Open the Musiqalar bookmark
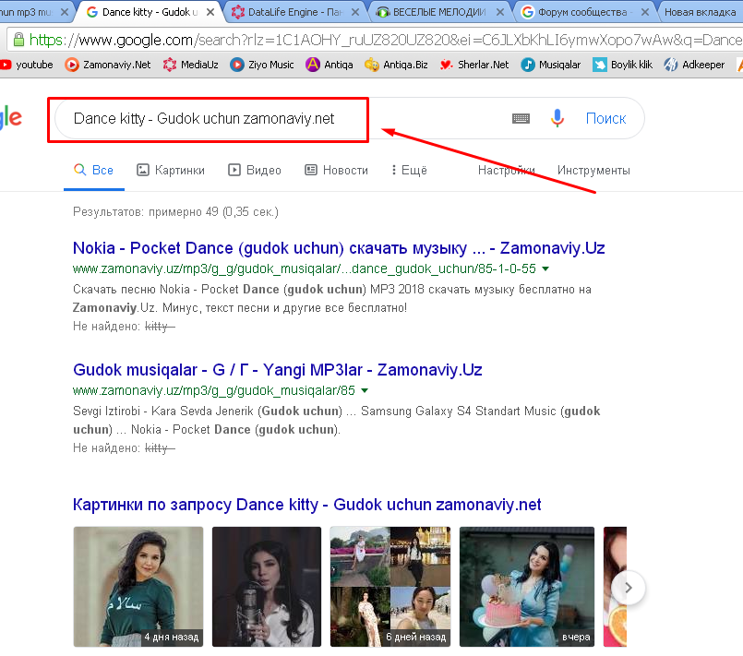The height and width of the screenshot is (656, 743). pyautogui.click(x=551, y=65)
